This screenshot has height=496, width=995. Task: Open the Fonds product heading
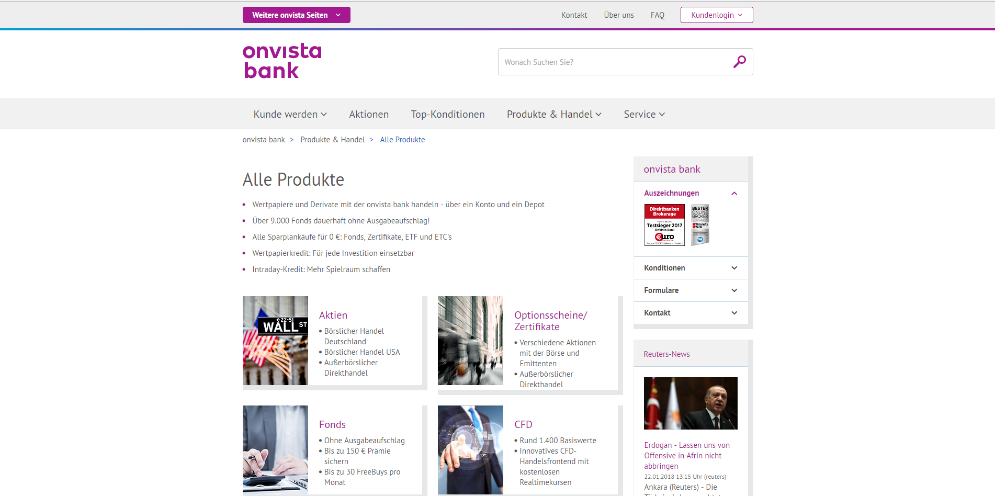[x=332, y=424]
